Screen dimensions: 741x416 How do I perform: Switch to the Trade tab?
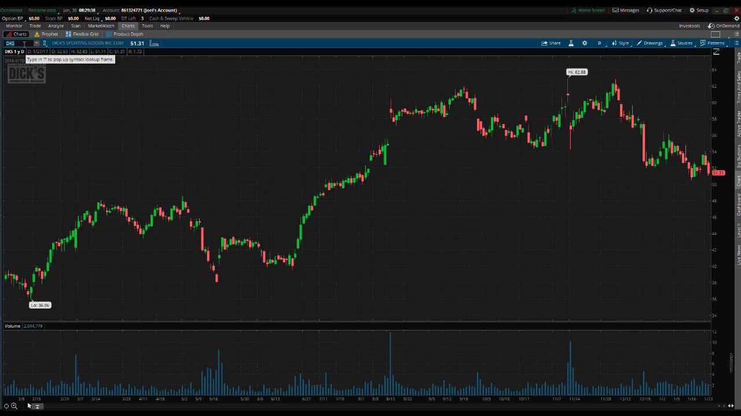point(35,26)
